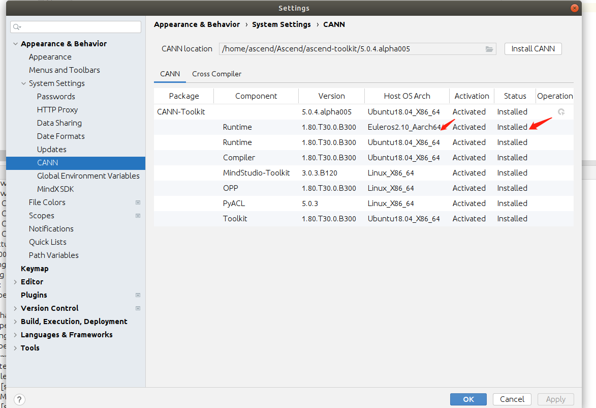Click the project-level icon beside Plugins
596x408 pixels.
pos(138,295)
